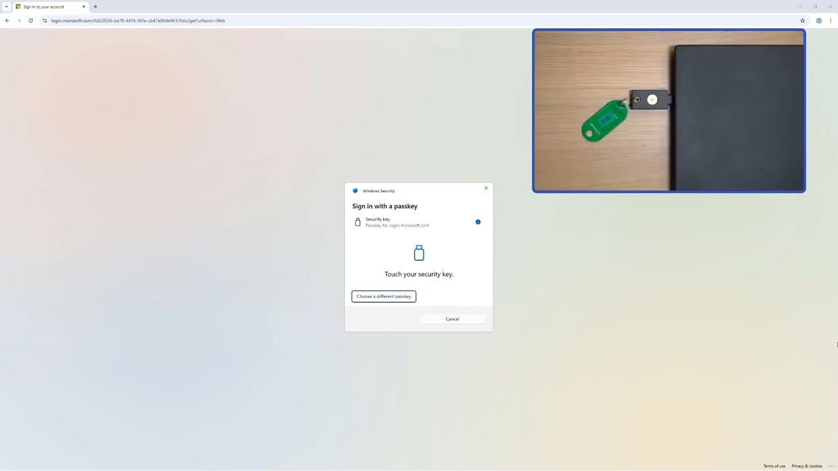Click the USB security key graphic
The height and width of the screenshot is (471, 838).
pyautogui.click(x=419, y=253)
